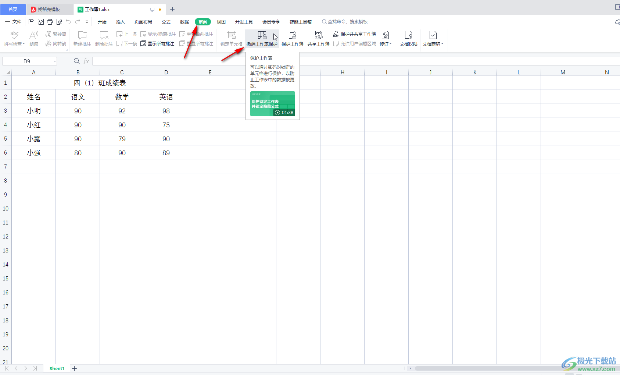
Task: Go to last sheet navigation arrow
Action: pyautogui.click(x=35, y=368)
